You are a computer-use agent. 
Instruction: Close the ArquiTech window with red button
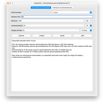click(x=8, y=3)
